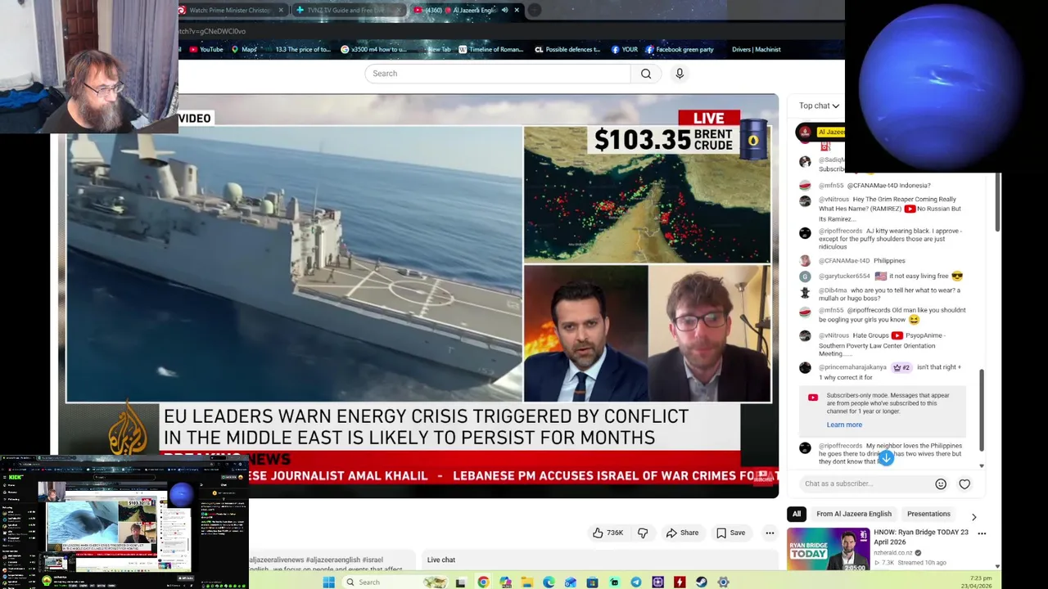1048x589 pixels.
Task: Click the YouTube search magnifier button
Action: [646, 74]
